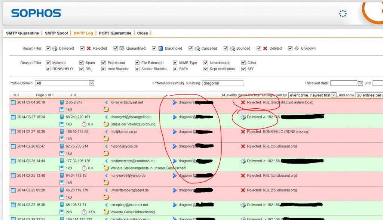The width and height of the screenshot is (383, 220).
Task: Select sender excepting@incomex.net
Action: [129, 205]
